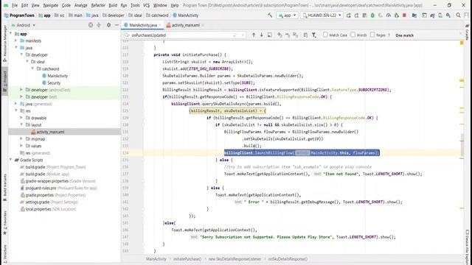Expand the values folder
472x265 pixels.
point(21,146)
